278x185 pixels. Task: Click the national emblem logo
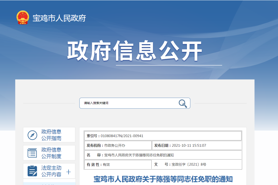point(23,18)
